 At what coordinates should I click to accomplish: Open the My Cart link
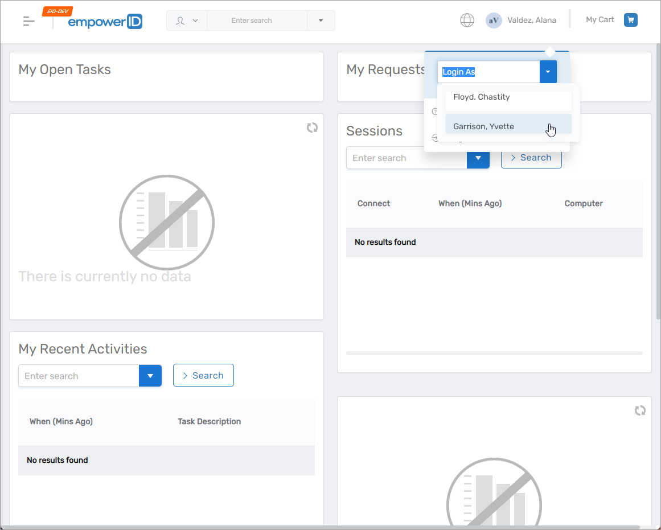coord(600,20)
